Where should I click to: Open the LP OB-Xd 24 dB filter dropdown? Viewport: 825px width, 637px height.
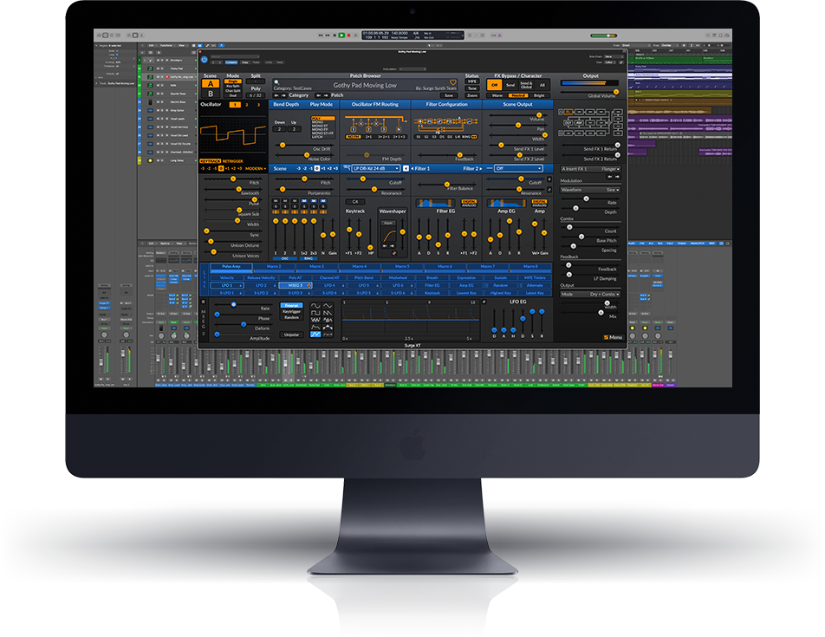click(376, 168)
